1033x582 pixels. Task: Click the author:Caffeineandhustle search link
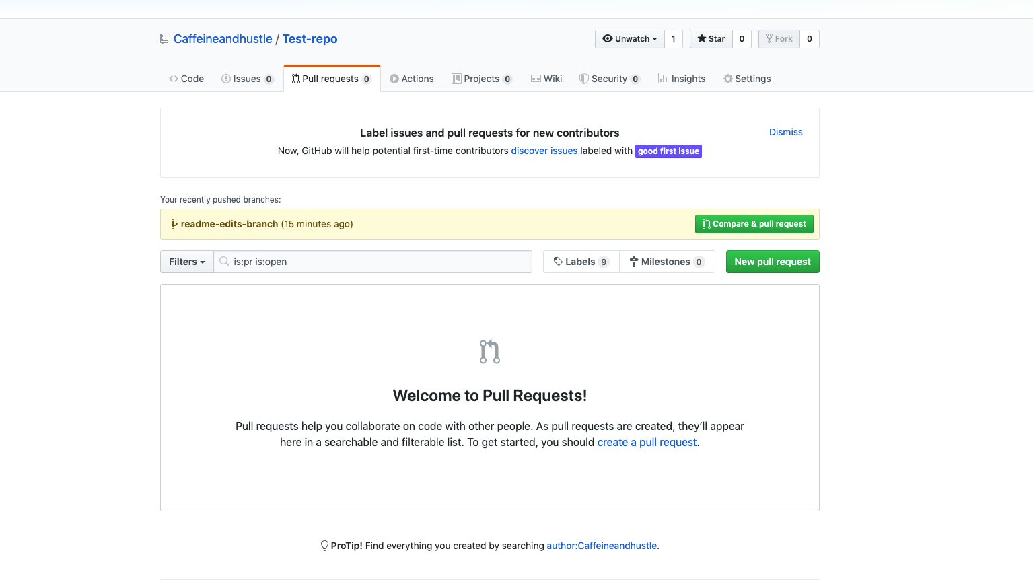[x=602, y=546]
